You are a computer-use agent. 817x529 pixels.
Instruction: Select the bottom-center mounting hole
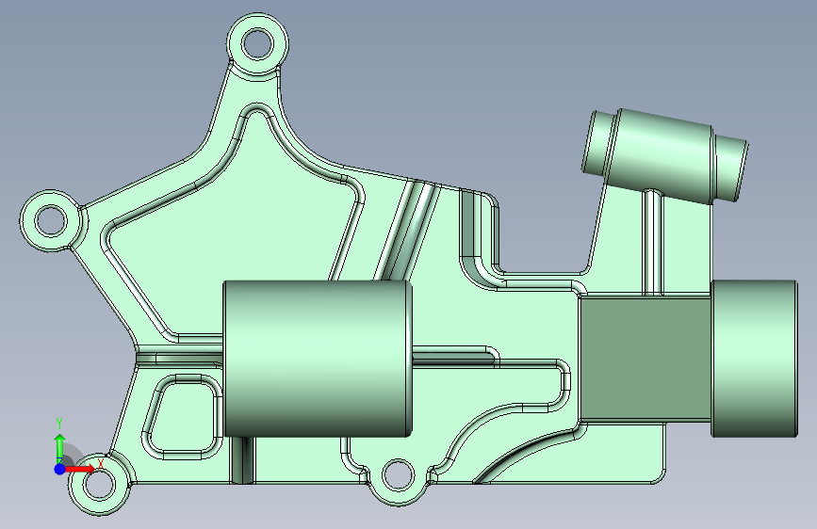click(398, 474)
